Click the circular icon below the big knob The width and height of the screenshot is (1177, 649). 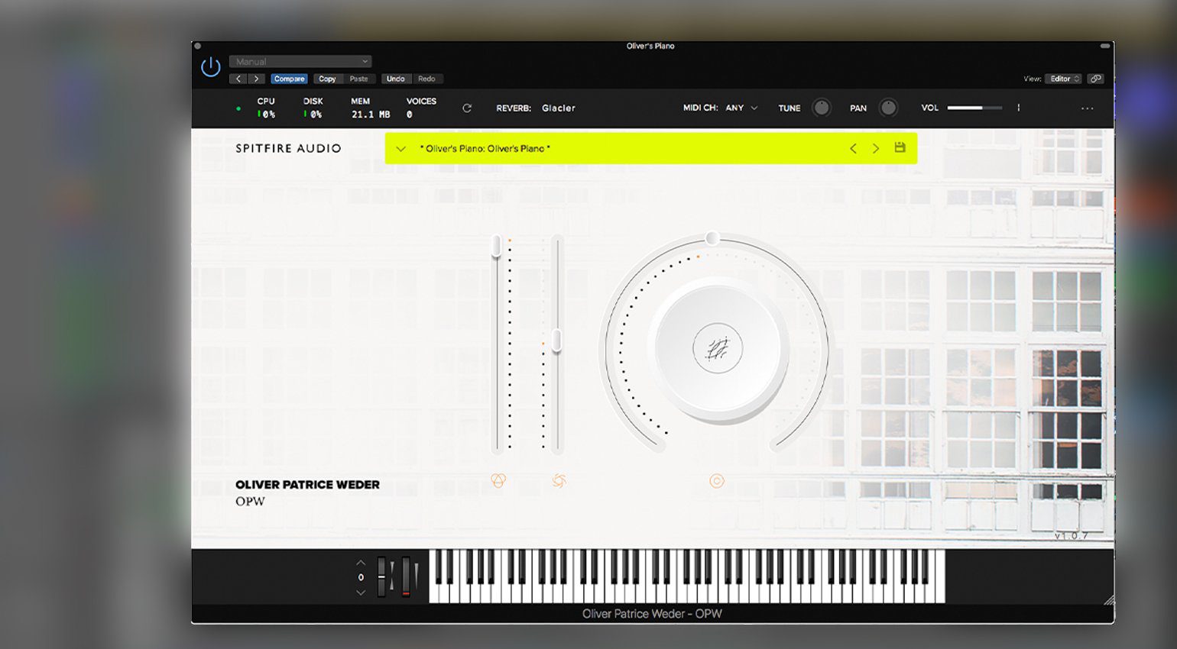(x=716, y=480)
